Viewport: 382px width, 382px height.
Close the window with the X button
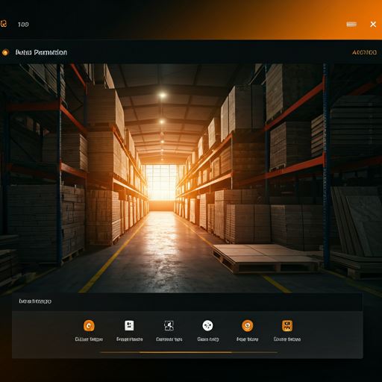pyautogui.click(x=373, y=24)
